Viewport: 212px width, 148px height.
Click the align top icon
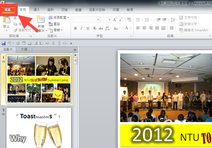[x=24, y=43]
